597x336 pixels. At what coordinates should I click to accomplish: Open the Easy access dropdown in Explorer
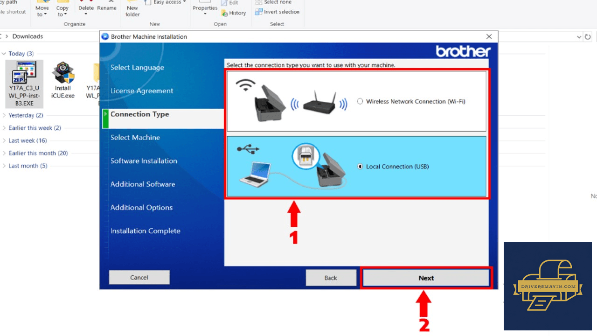click(166, 2)
